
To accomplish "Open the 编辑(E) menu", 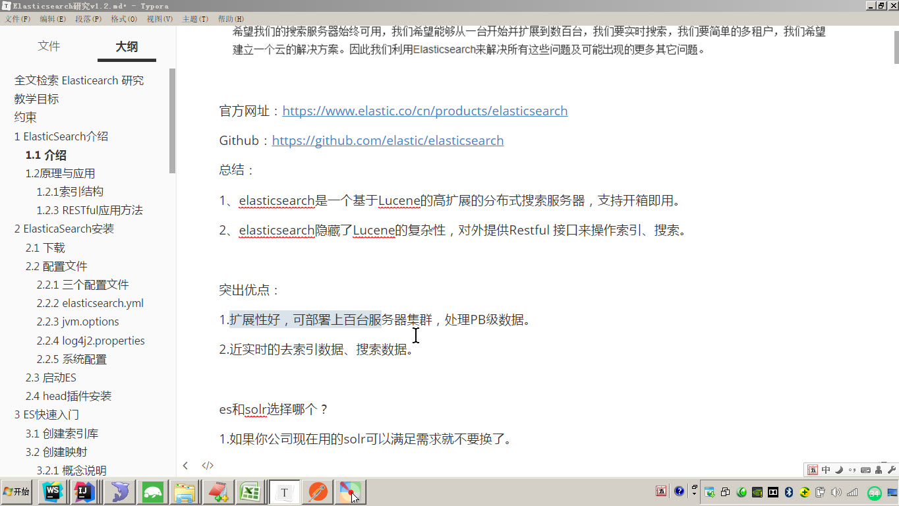I will coord(53,19).
